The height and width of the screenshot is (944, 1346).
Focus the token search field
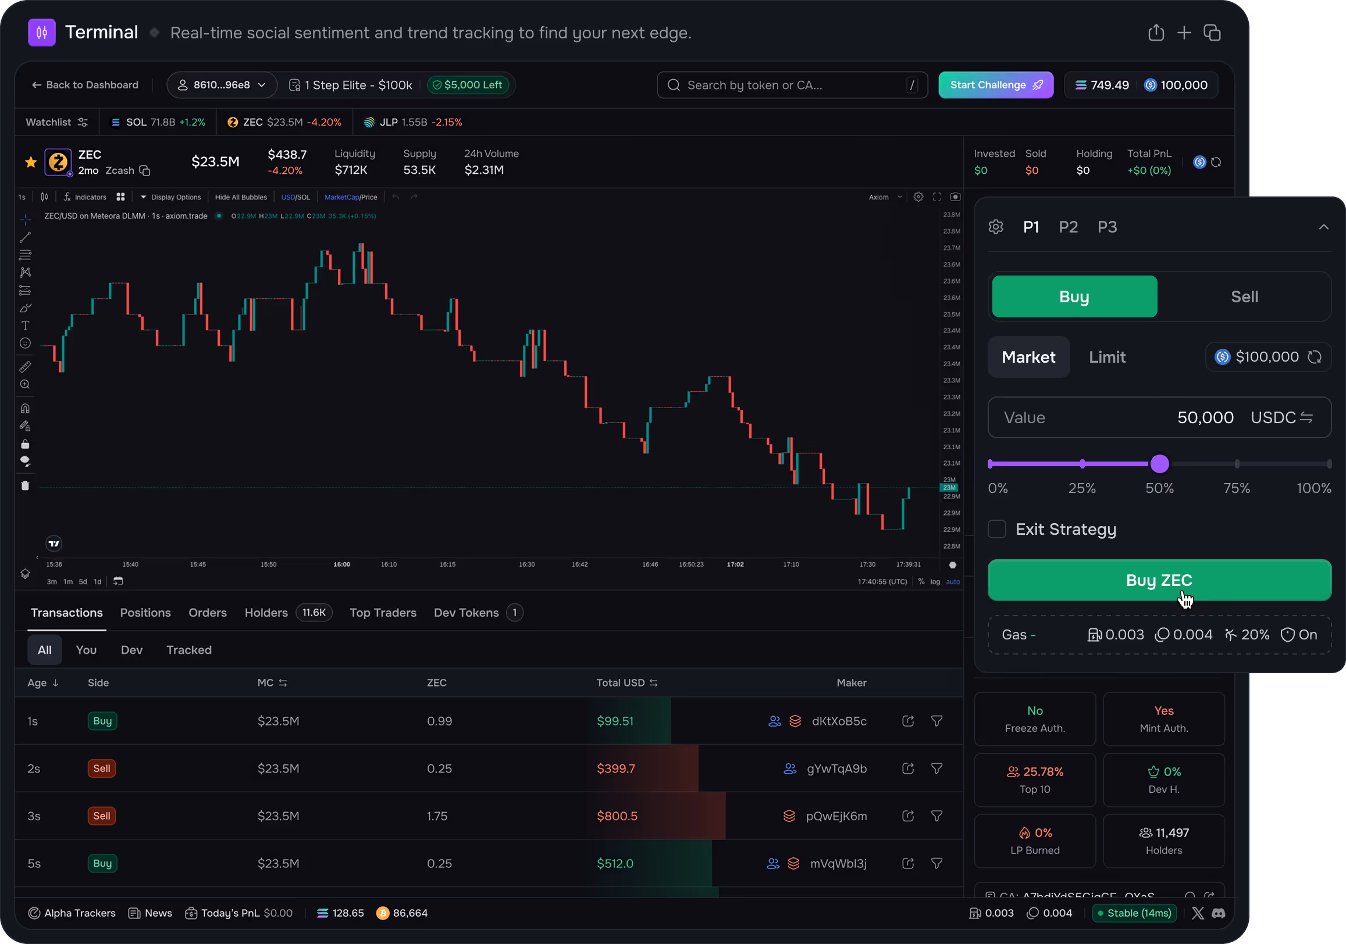click(x=792, y=85)
